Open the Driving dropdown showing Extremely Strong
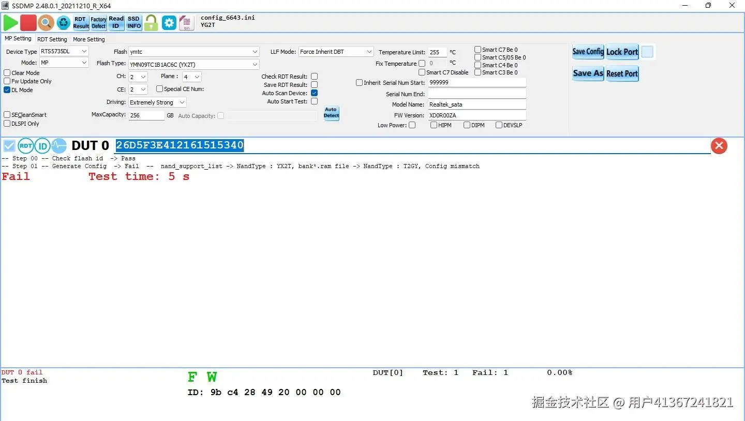 click(157, 102)
